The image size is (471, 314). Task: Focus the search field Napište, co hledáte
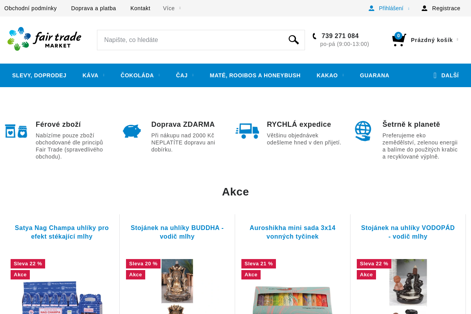(x=192, y=40)
